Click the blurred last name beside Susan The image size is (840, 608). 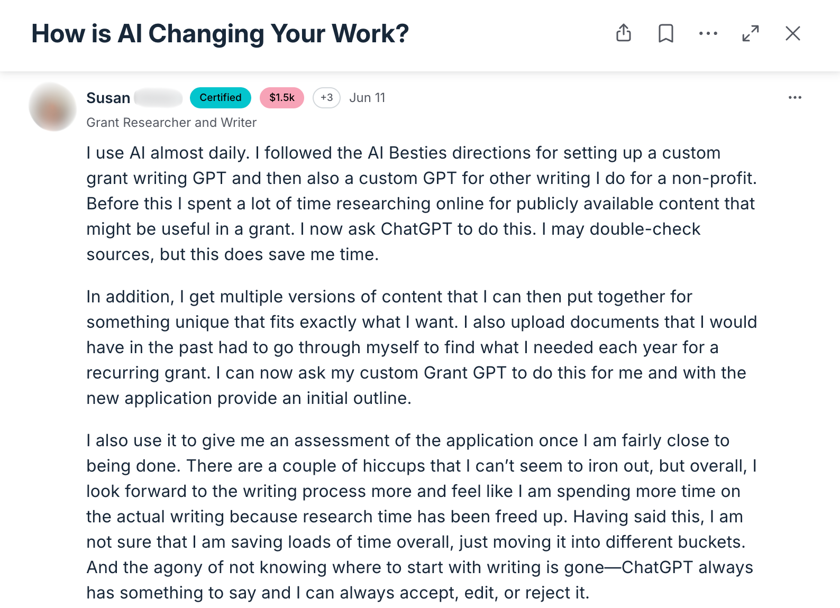coord(158,98)
